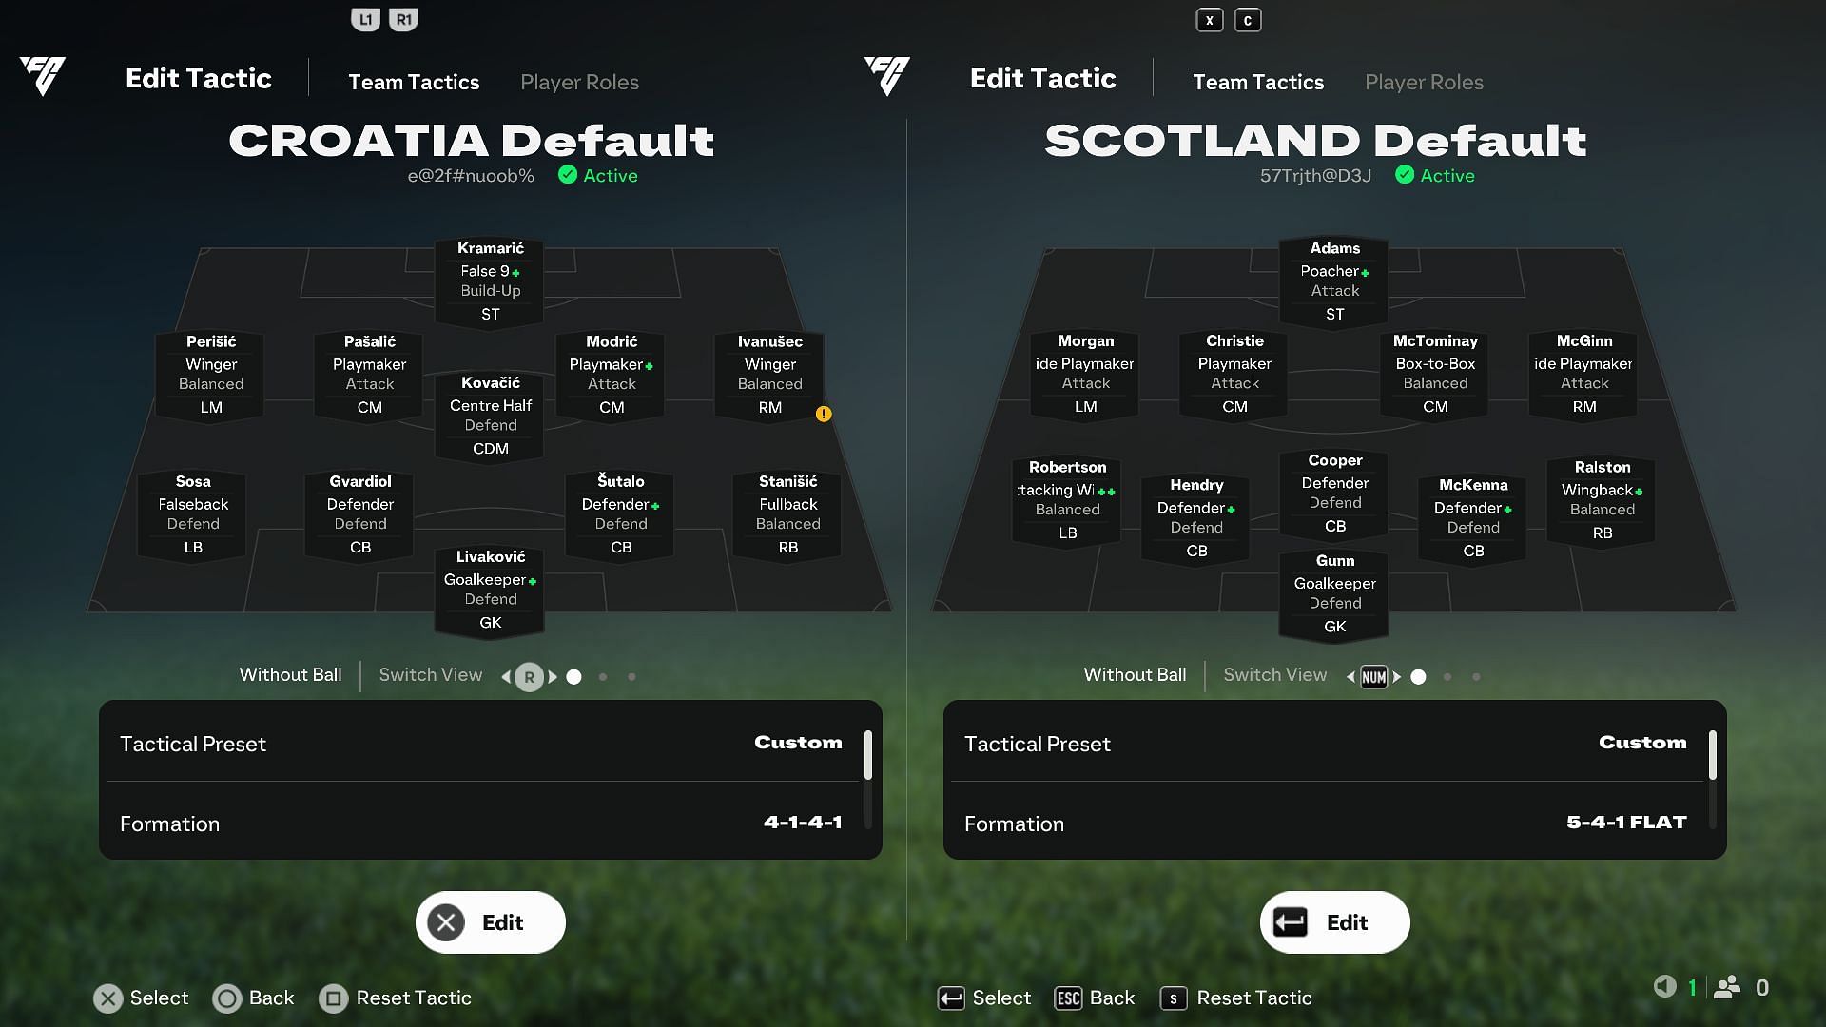Click the warning icon on Ivanušec RM
The width and height of the screenshot is (1826, 1027).
coord(823,413)
